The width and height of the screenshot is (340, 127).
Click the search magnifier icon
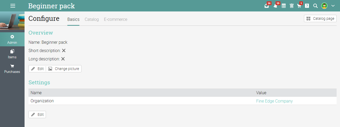[x=315, y=6]
